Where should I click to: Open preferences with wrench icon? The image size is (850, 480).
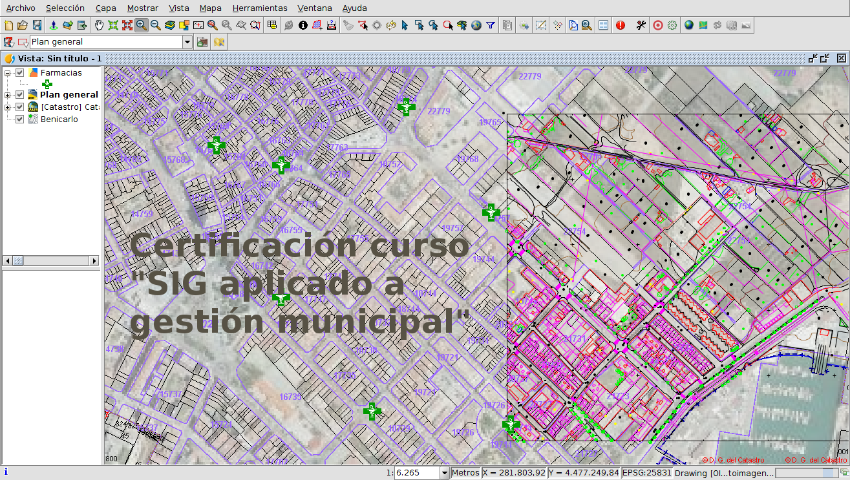pyautogui.click(x=641, y=25)
